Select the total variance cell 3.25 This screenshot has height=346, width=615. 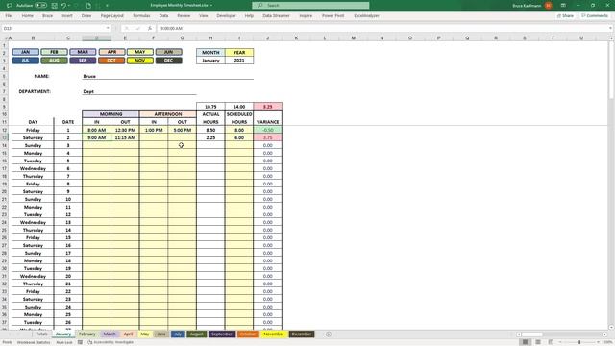pyautogui.click(x=268, y=107)
